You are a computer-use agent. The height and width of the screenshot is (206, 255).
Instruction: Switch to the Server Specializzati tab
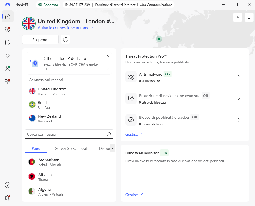click(x=72, y=148)
